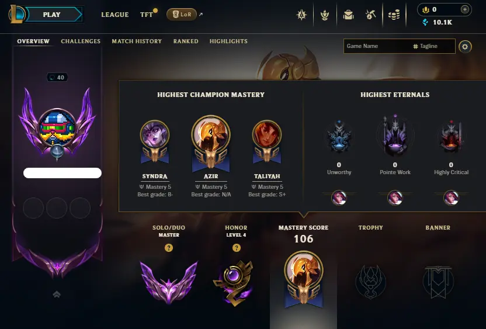
Task: Open the Store coins icon
Action: pos(394,15)
